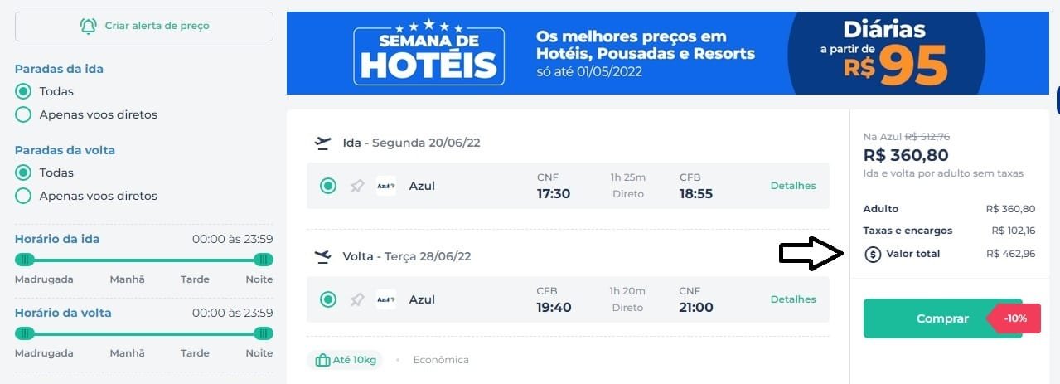Image resolution: width=1060 pixels, height=384 pixels.
Task: Click the pin icon on return Azul flight
Action: tap(357, 299)
